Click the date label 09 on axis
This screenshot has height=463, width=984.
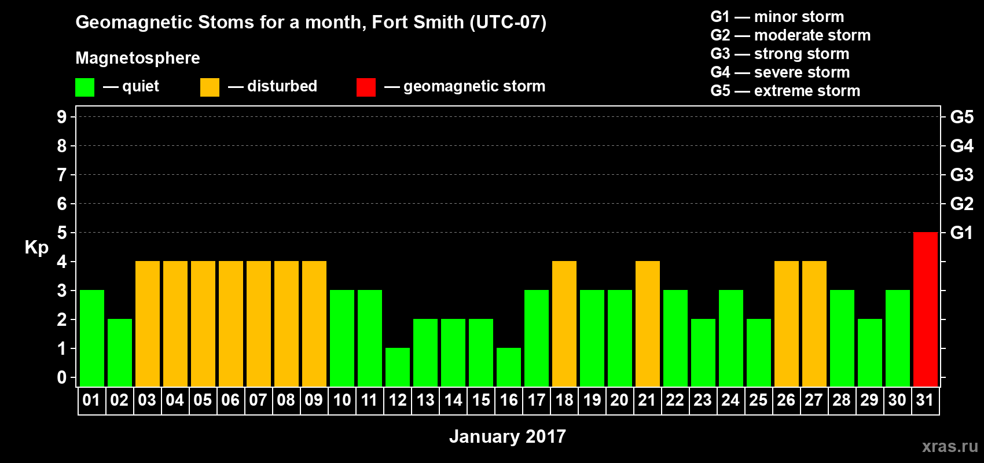[314, 400]
